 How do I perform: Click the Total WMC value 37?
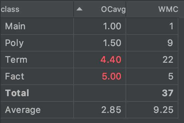point(168,93)
